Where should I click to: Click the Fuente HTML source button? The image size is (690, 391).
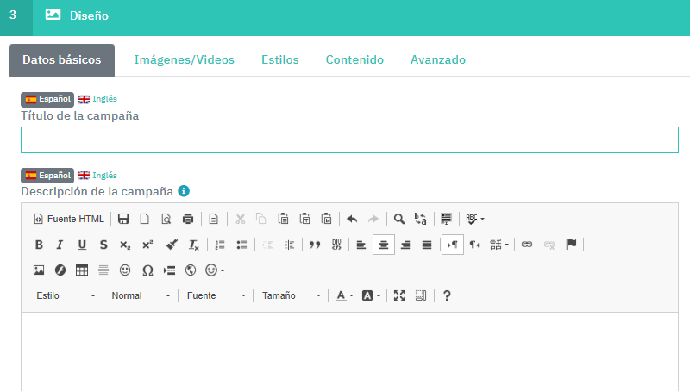[x=69, y=219]
